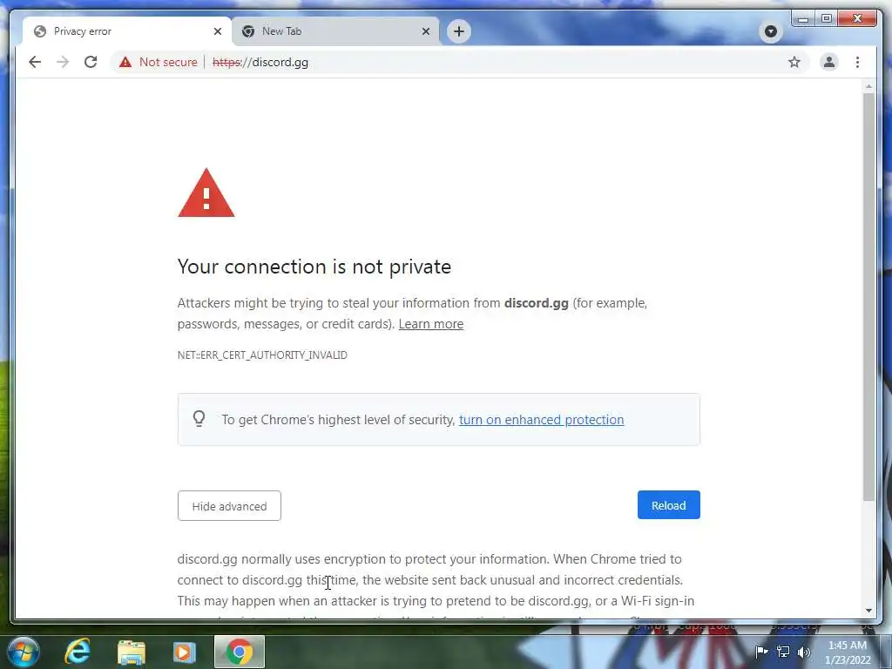Follow turn on enhanced protection link
Viewport: 892px width, 669px height.
tap(542, 419)
